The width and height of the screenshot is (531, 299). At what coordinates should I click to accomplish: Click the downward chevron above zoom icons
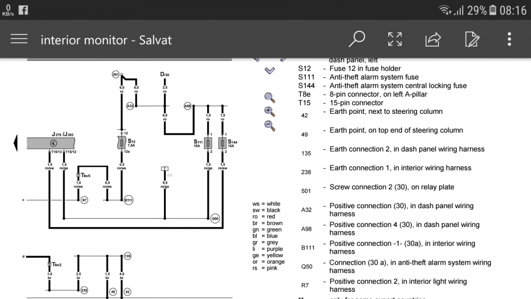point(270,70)
